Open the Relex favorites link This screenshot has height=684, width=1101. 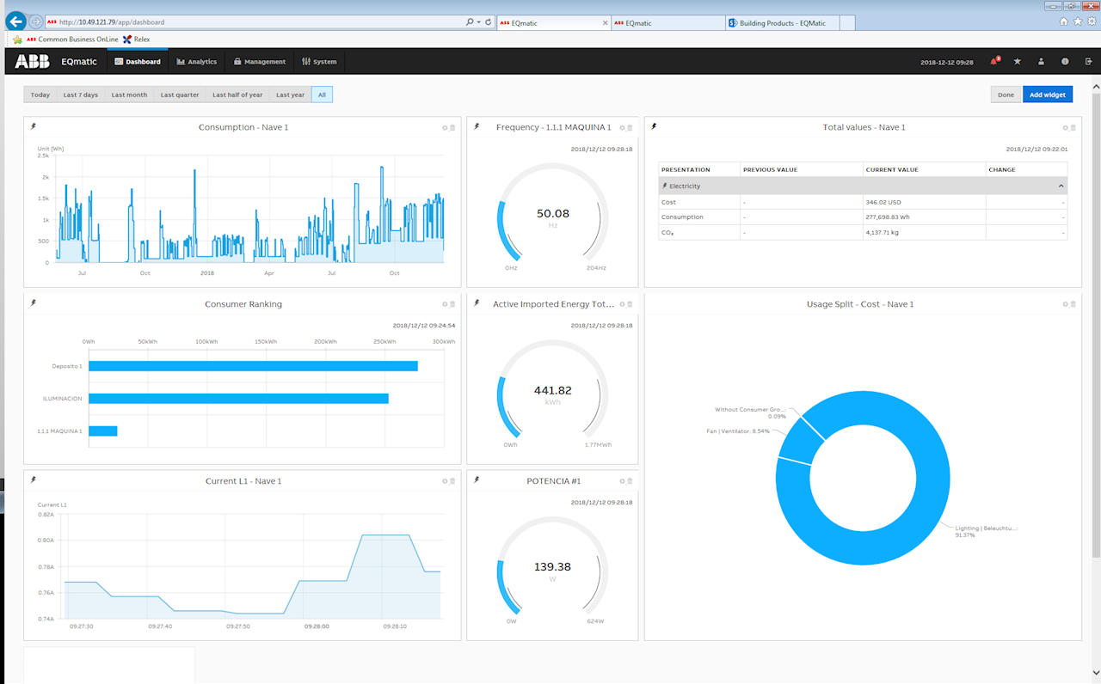[137, 40]
